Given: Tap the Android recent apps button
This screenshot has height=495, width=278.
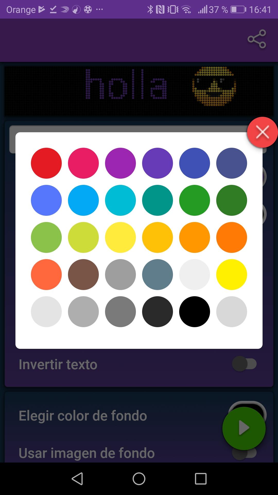Looking at the screenshot, I should [x=201, y=479].
